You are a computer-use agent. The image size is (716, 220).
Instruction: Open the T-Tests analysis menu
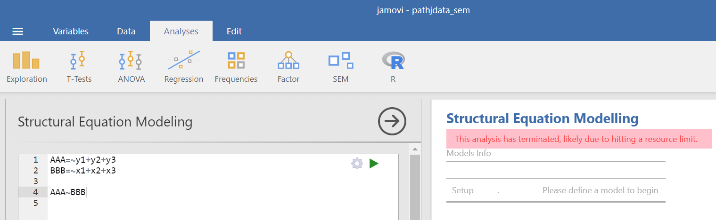(79, 67)
